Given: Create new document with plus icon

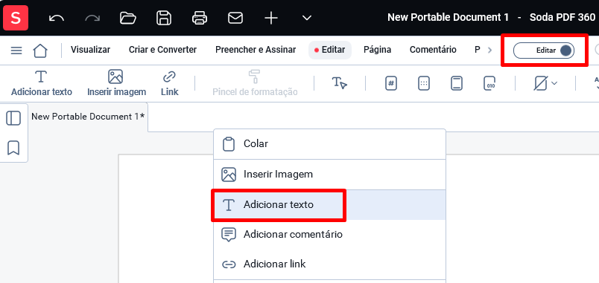Looking at the screenshot, I should (271, 18).
